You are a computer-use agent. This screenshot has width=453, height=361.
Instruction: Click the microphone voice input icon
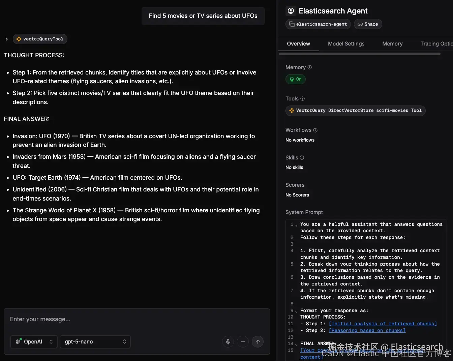(228, 342)
